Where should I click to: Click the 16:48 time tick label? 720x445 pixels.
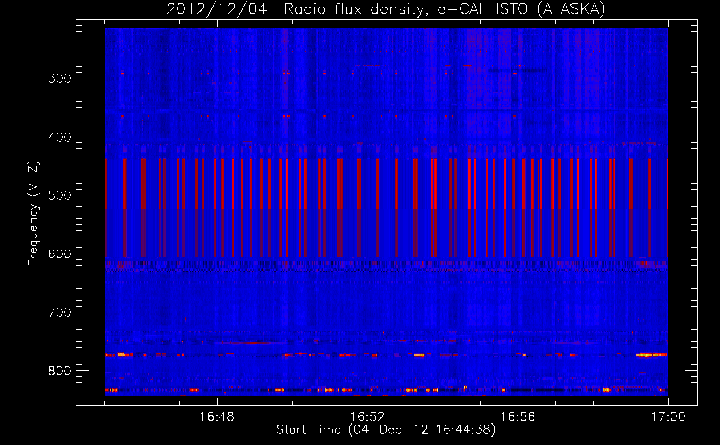[x=217, y=417]
